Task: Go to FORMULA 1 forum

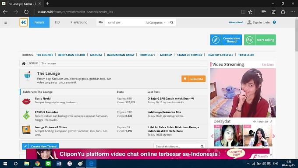Action: [x=147, y=55]
